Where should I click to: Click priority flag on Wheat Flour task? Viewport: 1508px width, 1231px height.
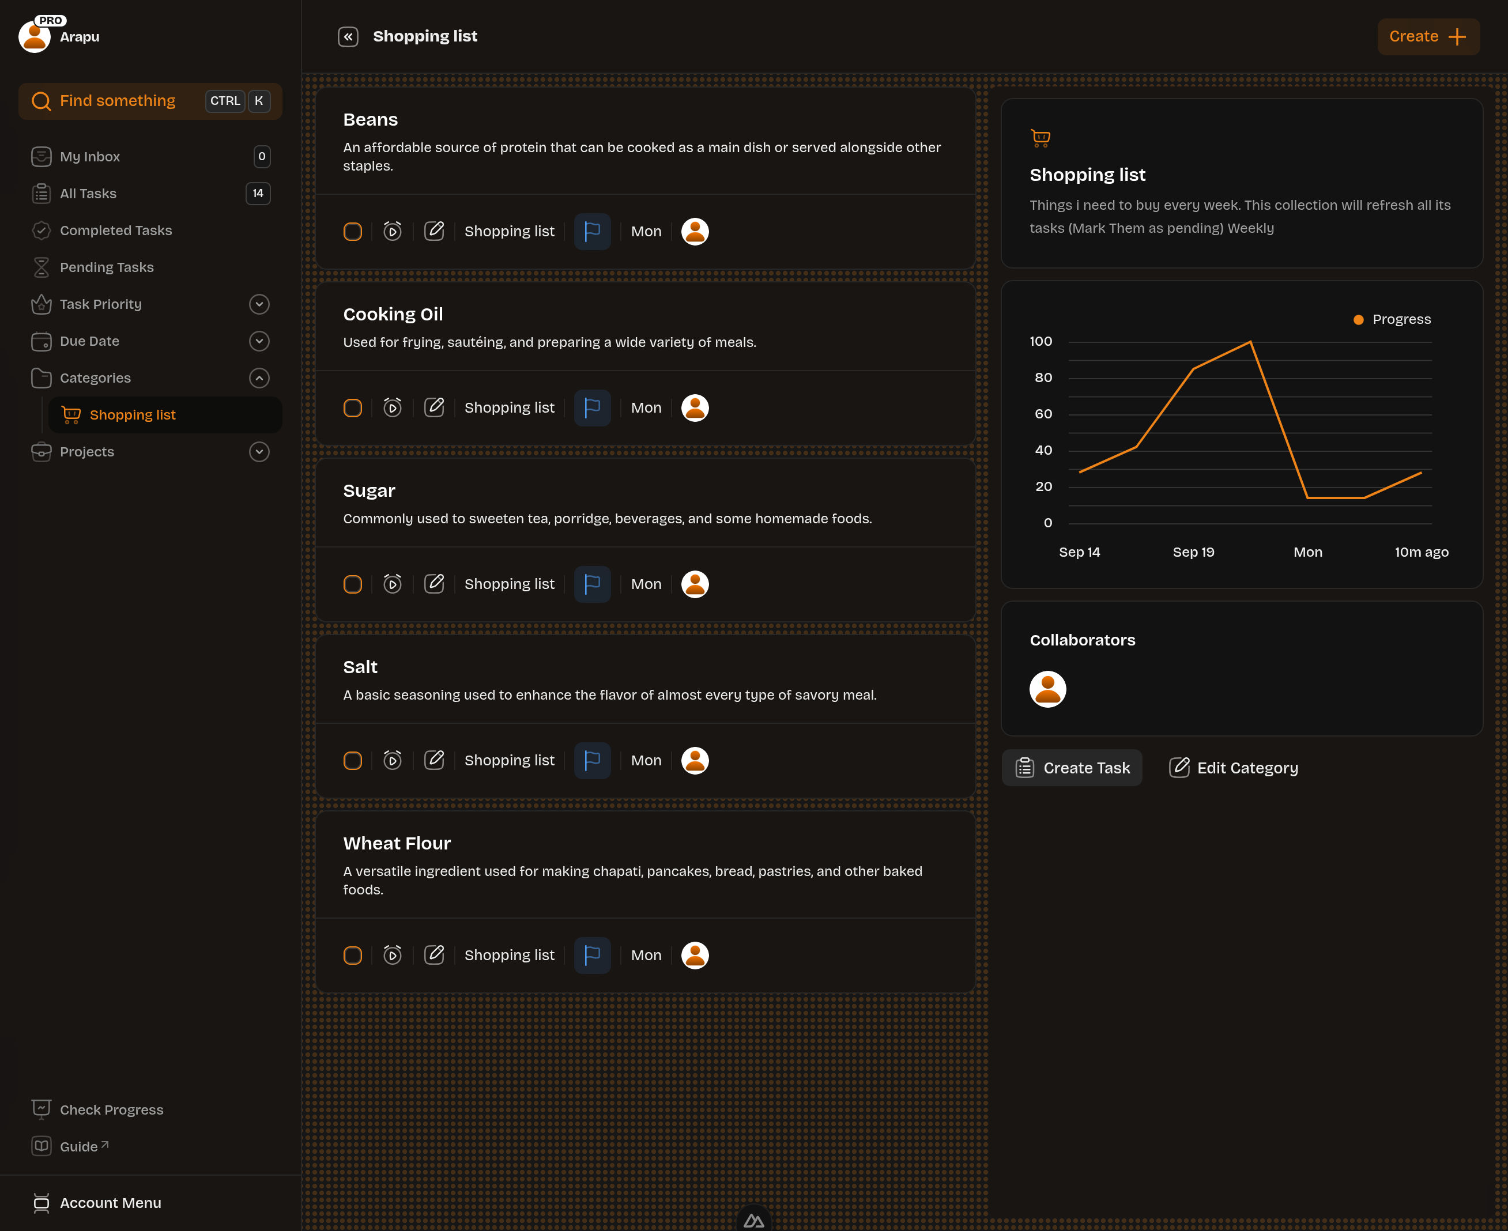click(x=592, y=955)
